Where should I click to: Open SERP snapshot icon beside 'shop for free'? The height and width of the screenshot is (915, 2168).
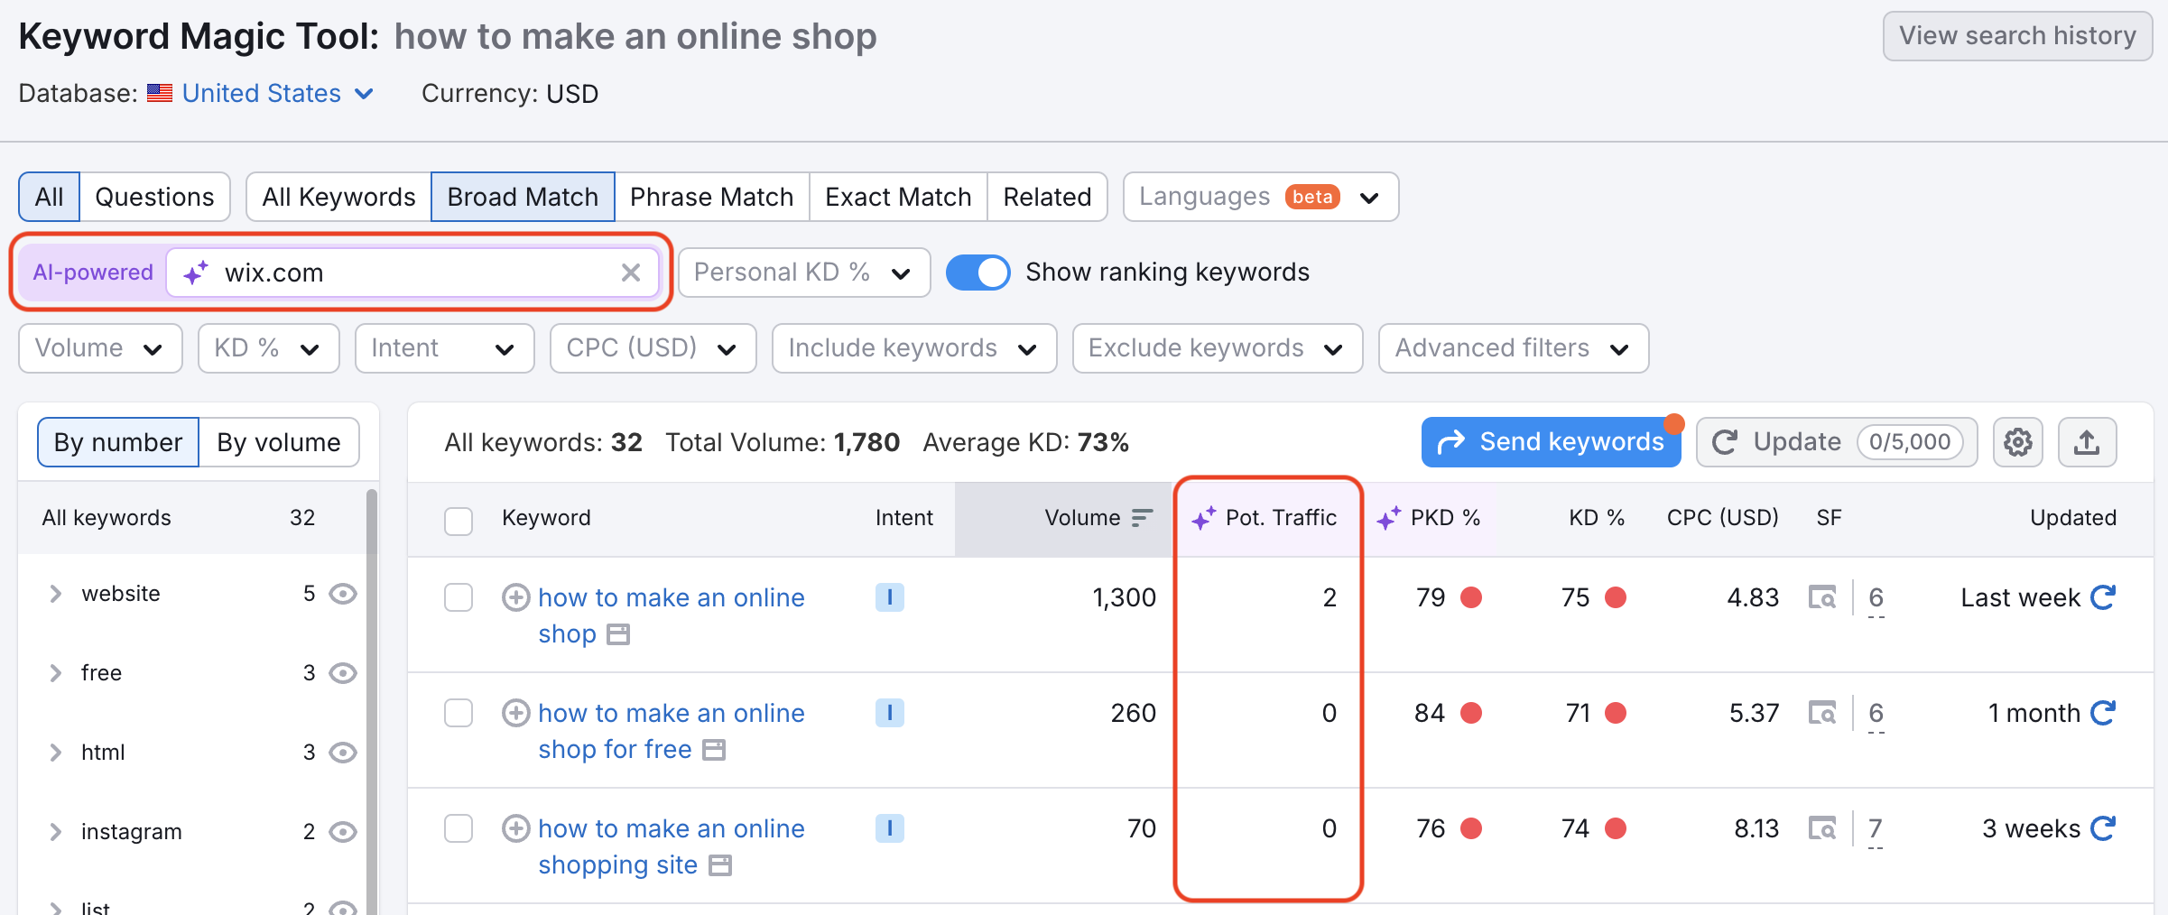coord(714,750)
